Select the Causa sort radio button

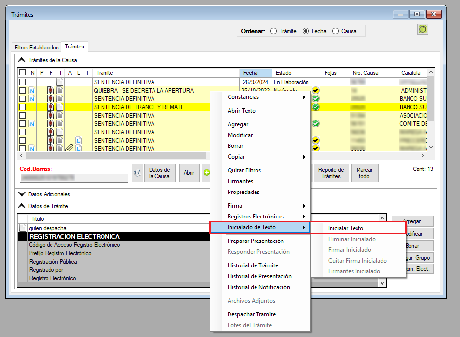tap(336, 31)
